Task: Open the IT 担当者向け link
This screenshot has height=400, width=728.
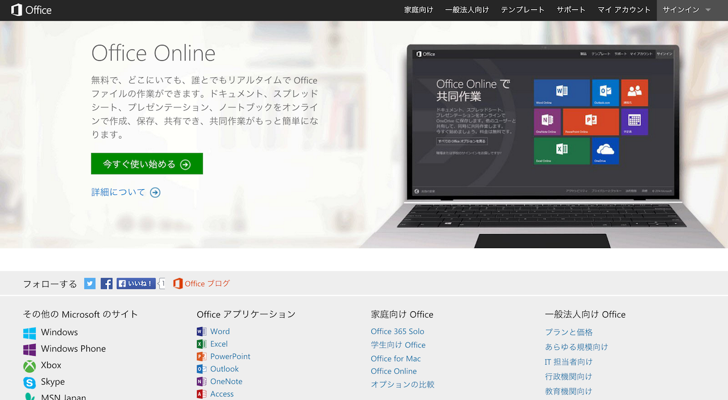Action: click(569, 361)
